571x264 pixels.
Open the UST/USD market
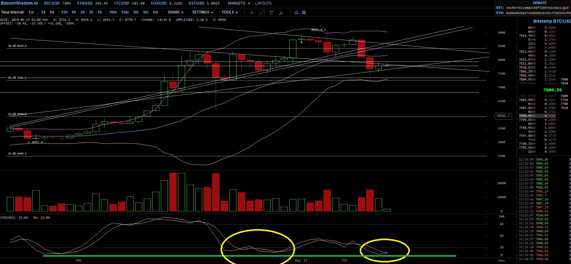click(204, 3)
